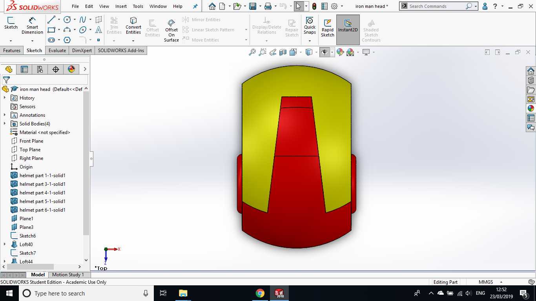This screenshot has height=301, width=536.
Task: Open the Insert menu
Action: click(121, 6)
